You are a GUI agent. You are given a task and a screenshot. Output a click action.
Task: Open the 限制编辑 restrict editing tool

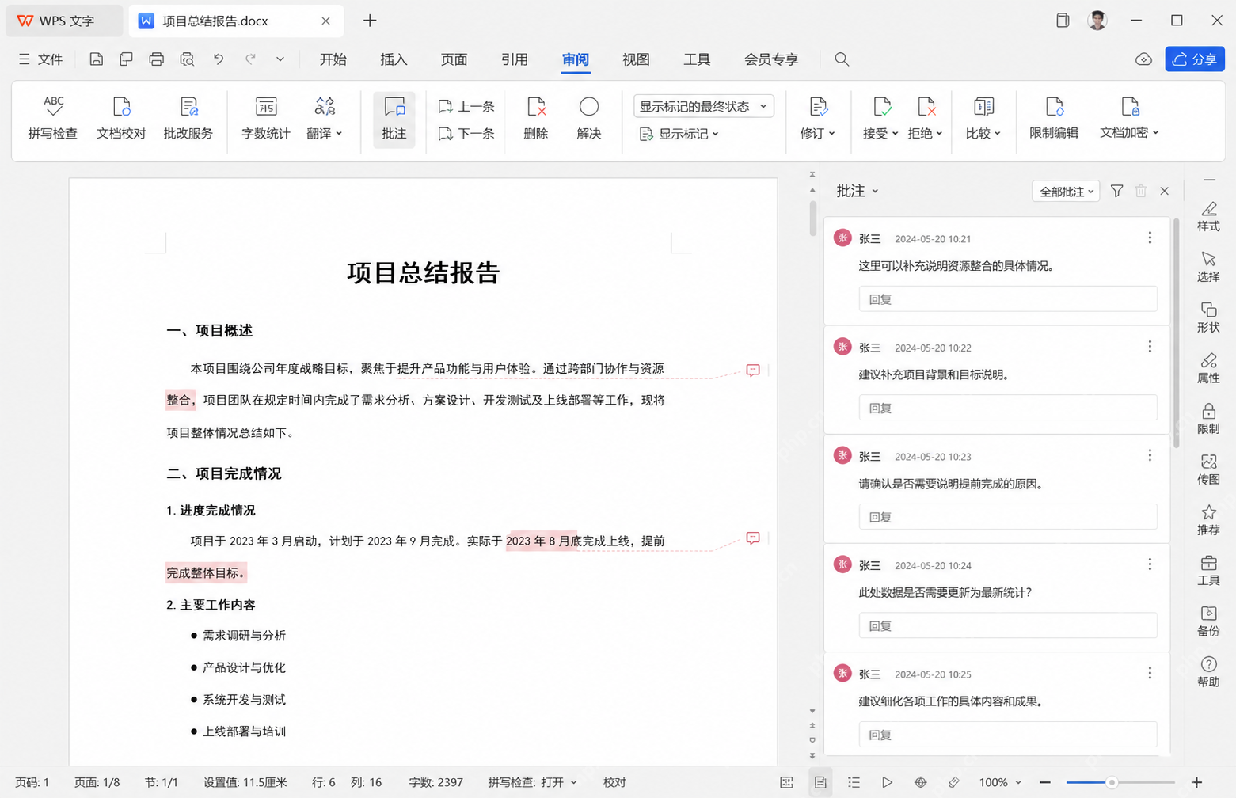pos(1054,118)
